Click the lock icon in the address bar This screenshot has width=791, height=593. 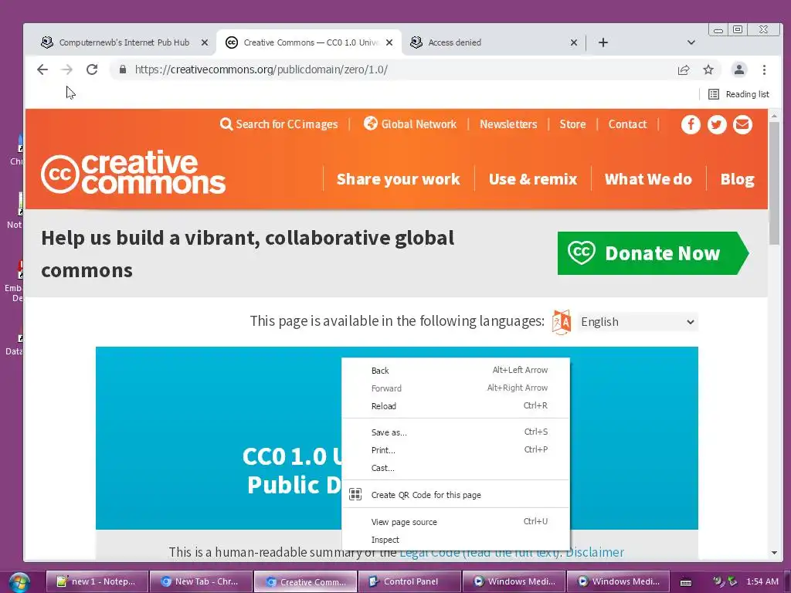(x=123, y=69)
